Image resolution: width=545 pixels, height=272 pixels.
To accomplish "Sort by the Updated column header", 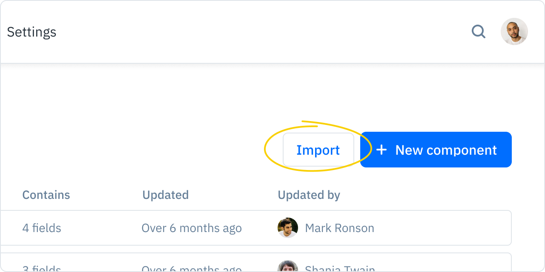I will tap(166, 195).
